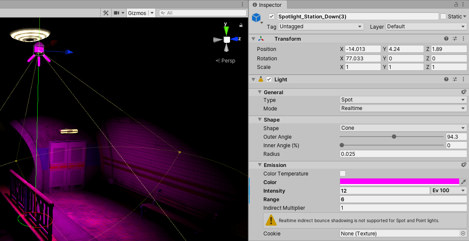This screenshot has height=241, width=469.
Task: Open the light Type dropdown
Action: tap(403, 100)
